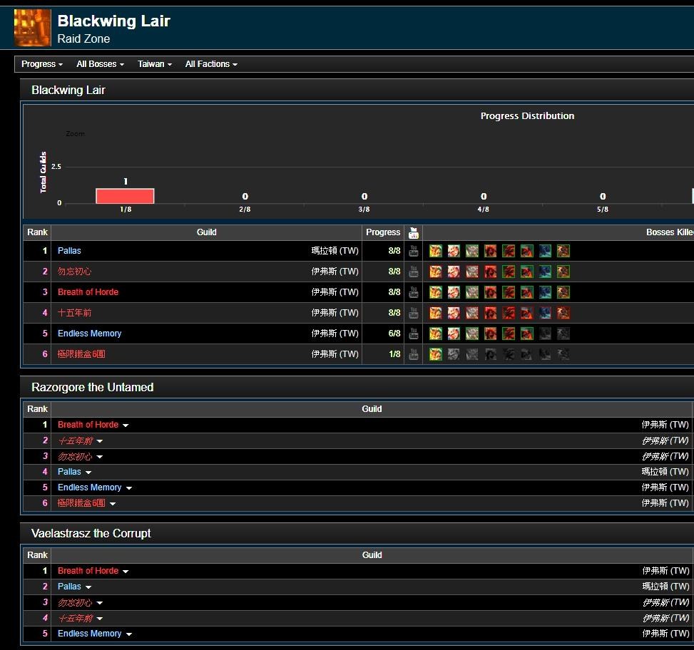Click the Guild column header in main table
This screenshot has height=650, width=694.
[x=206, y=232]
